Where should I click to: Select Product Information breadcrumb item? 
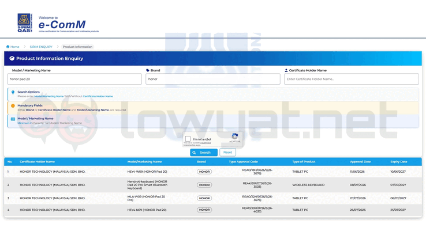click(x=77, y=47)
